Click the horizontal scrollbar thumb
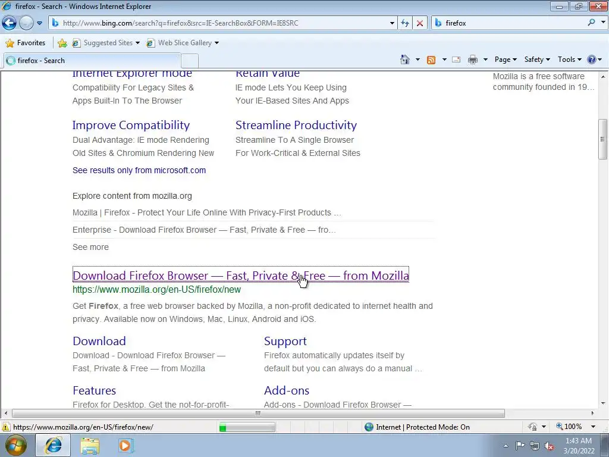The height and width of the screenshot is (457, 609). [258, 413]
